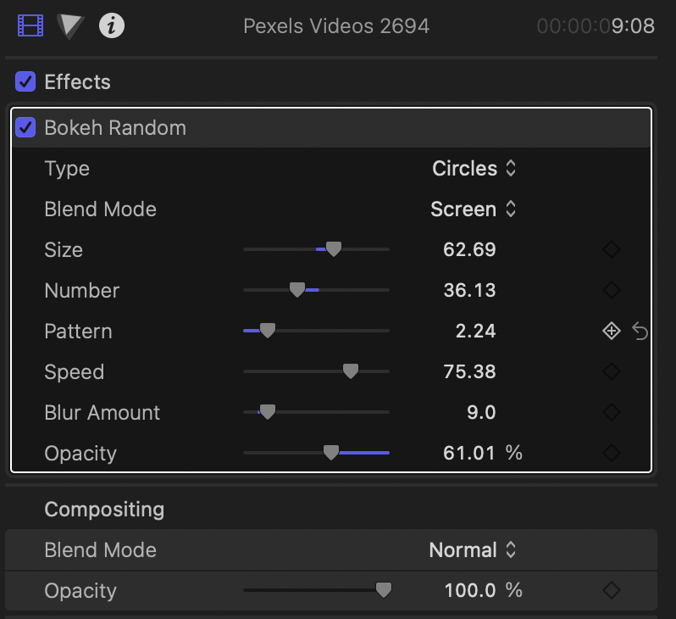
Task: Uncheck the Bokeh Random effect
Action: (25, 128)
